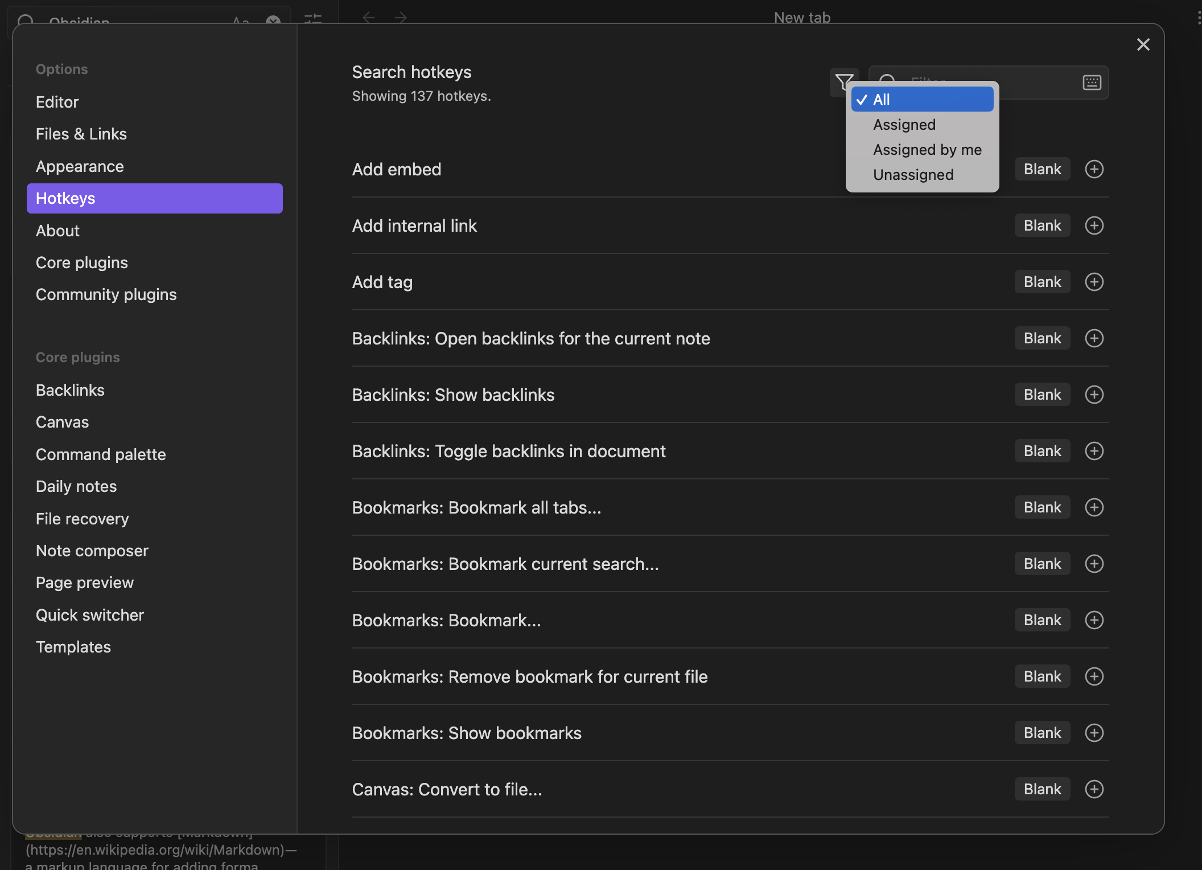Add a hotkey for Backlinks: Show backlinks
The height and width of the screenshot is (870, 1202).
click(x=1094, y=395)
